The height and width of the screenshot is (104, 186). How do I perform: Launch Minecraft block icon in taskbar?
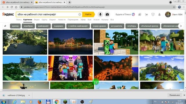[65, 102]
